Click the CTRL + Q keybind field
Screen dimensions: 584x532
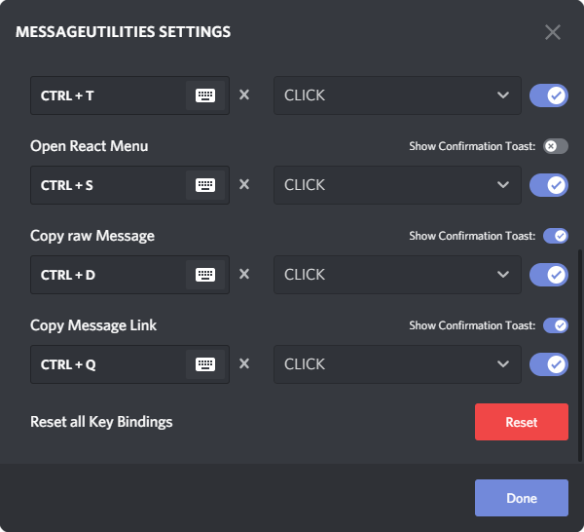point(129,364)
